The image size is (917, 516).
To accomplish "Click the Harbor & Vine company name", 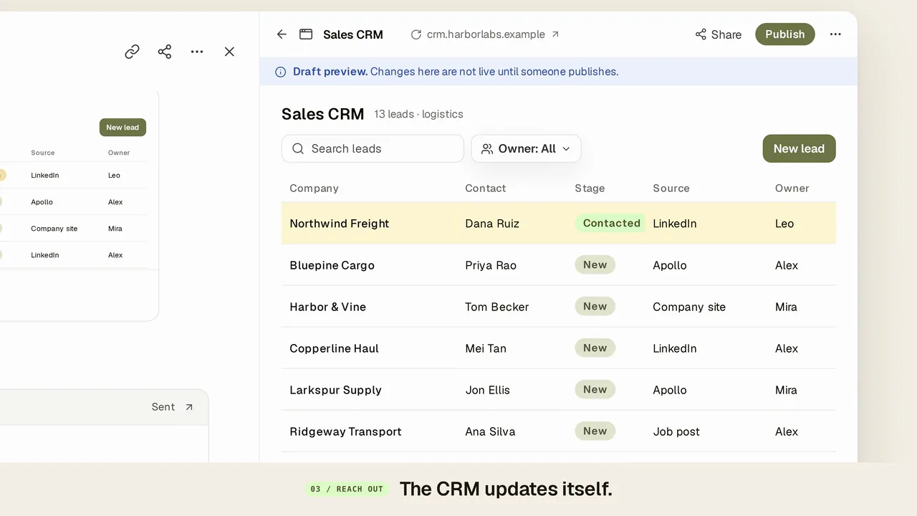I will [x=327, y=307].
